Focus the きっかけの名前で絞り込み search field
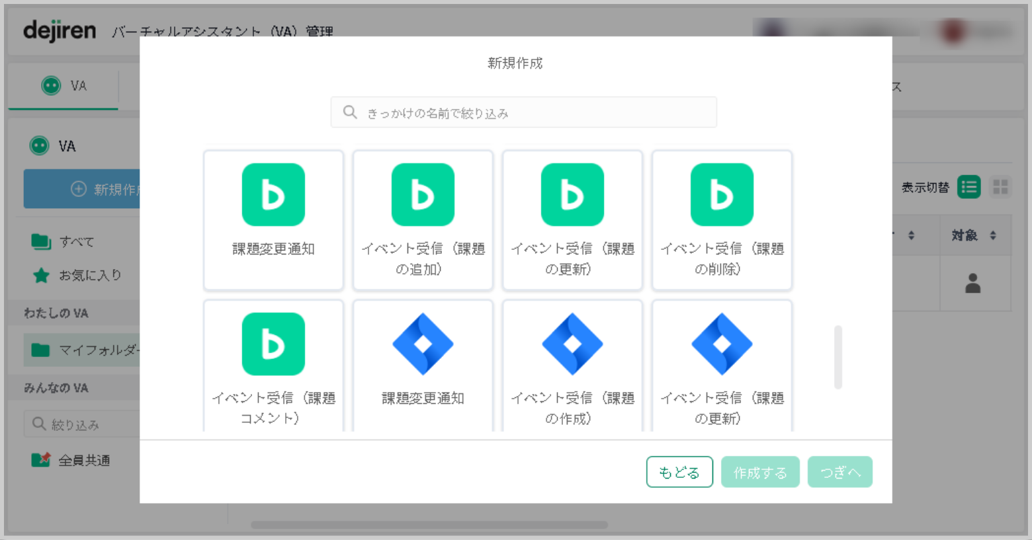The height and width of the screenshot is (540, 1032). 524,112
